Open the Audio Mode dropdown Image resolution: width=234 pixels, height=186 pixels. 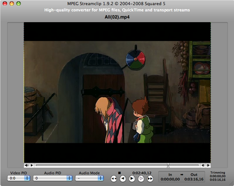click(89, 178)
